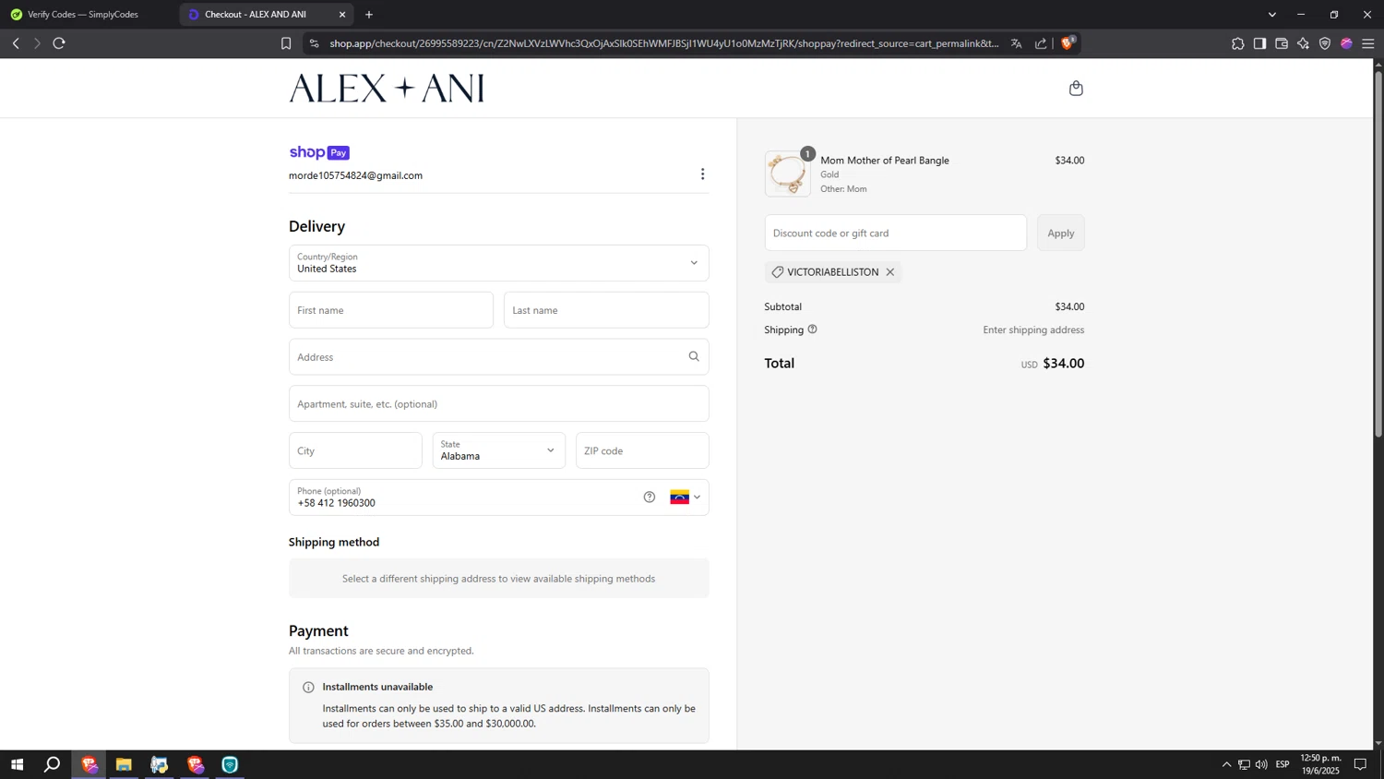Open the browser main menu
Viewport: 1384px width, 779px height.
1368,43
